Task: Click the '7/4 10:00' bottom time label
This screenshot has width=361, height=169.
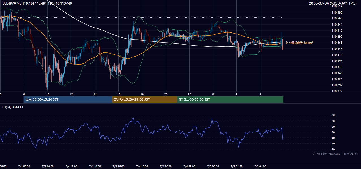Action: coord(48,166)
